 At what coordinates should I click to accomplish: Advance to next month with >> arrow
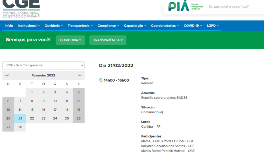pyautogui.click(x=80, y=75)
